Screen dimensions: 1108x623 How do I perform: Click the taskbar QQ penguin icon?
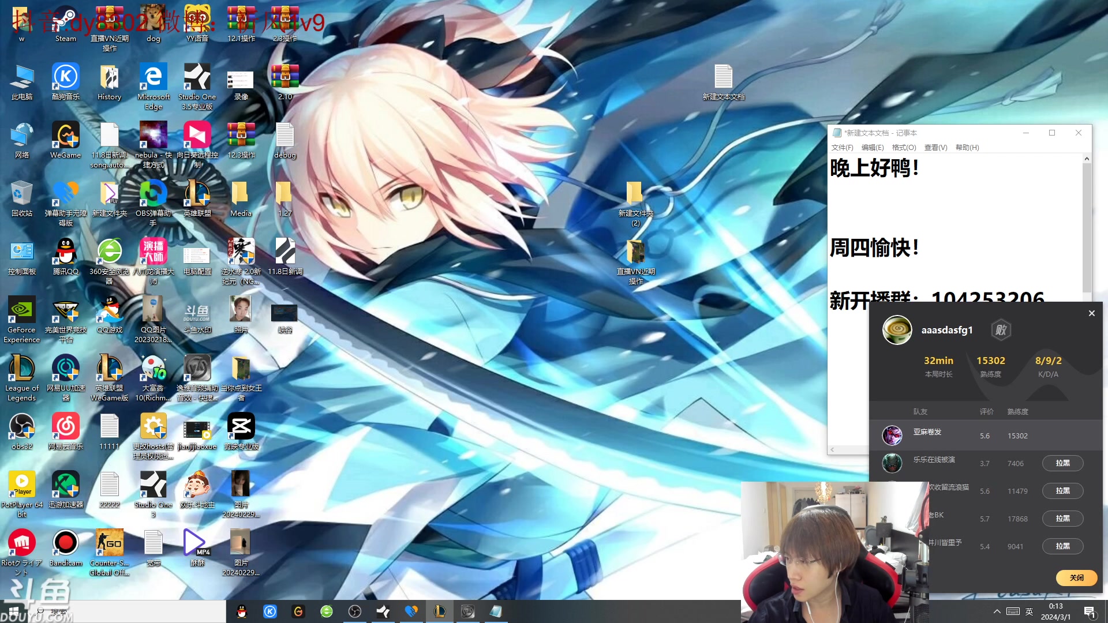click(x=242, y=611)
